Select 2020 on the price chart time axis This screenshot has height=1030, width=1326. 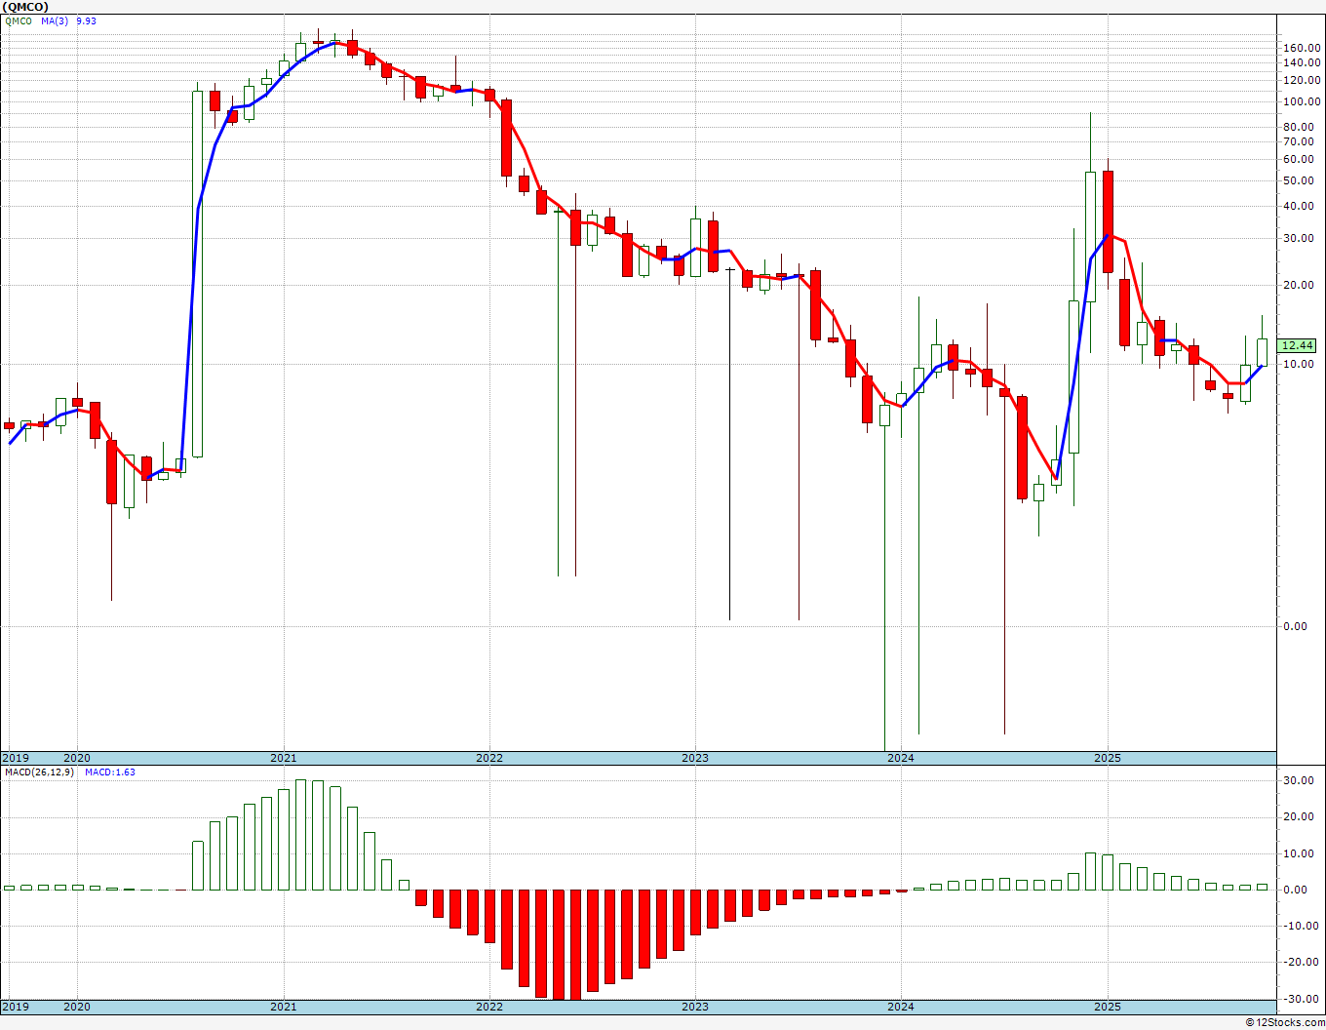click(77, 758)
